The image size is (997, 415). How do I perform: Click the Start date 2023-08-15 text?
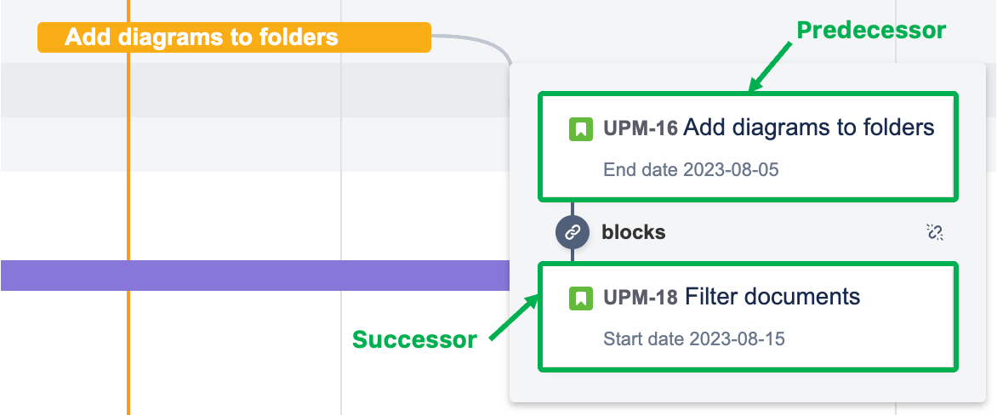coord(693,339)
